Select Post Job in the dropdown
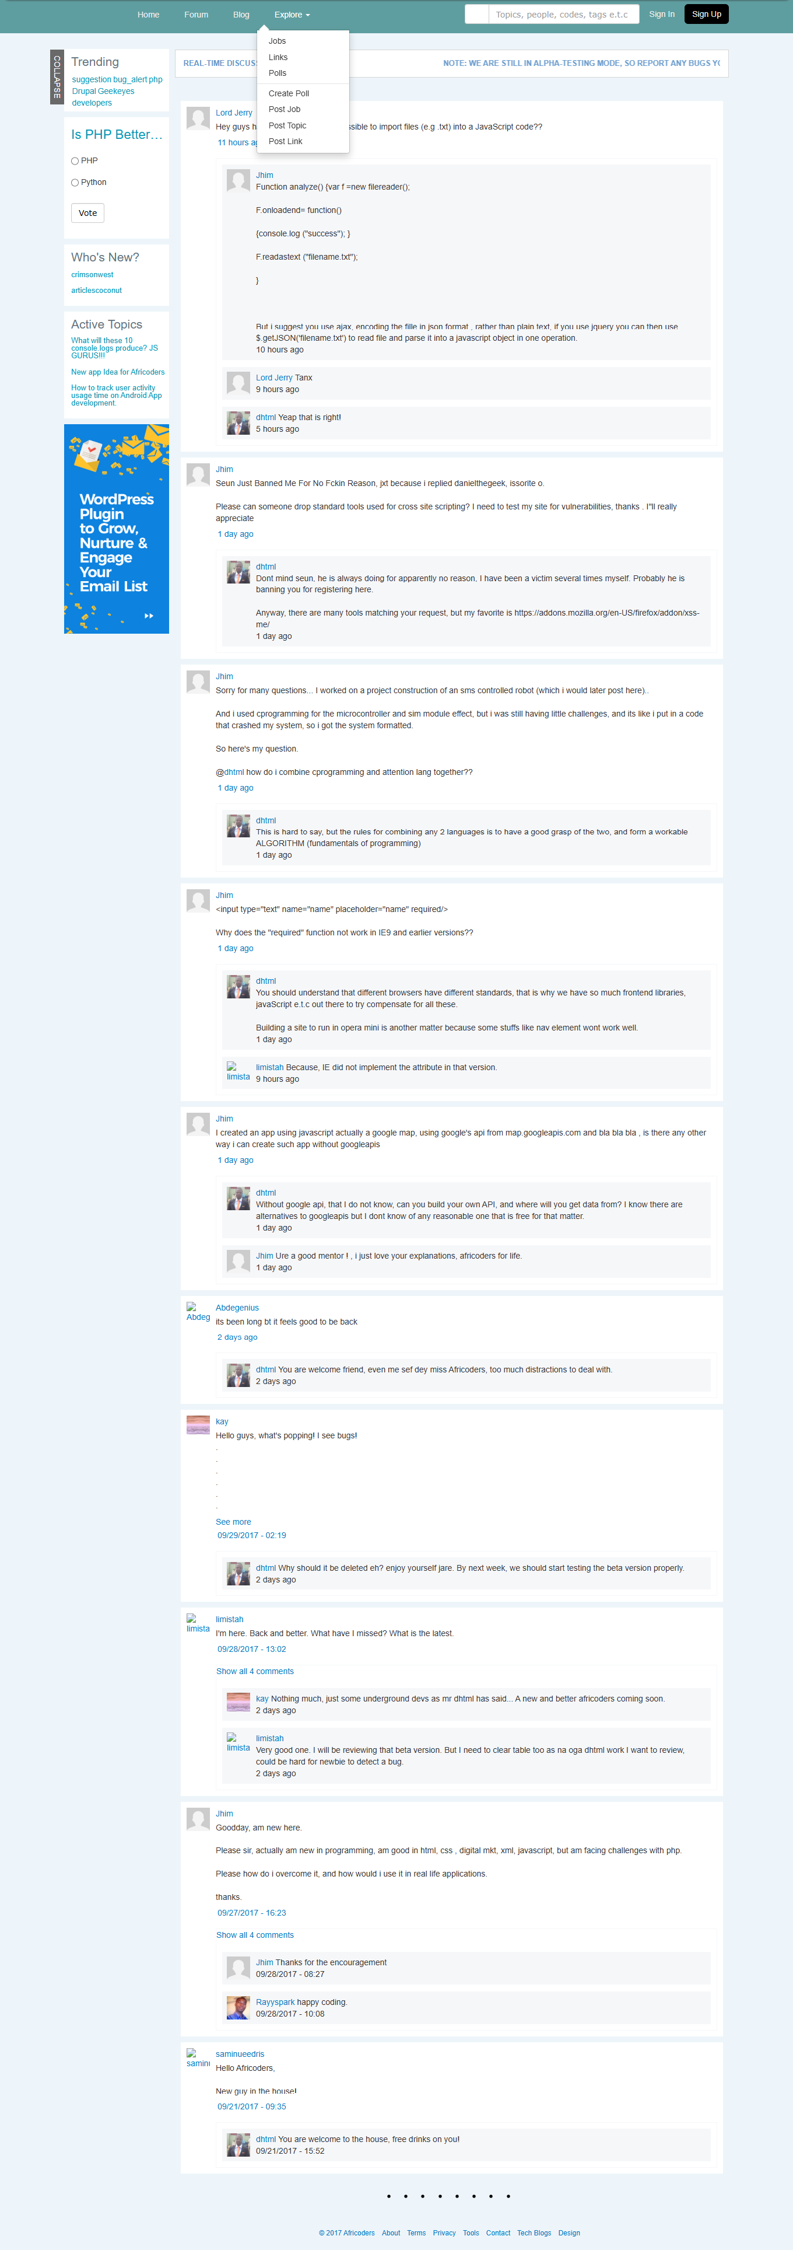The width and height of the screenshot is (793, 2250). click(x=285, y=109)
